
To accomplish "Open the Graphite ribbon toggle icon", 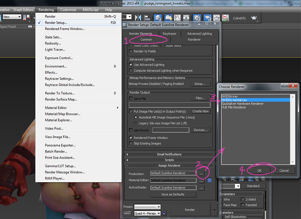I will [168, 18].
